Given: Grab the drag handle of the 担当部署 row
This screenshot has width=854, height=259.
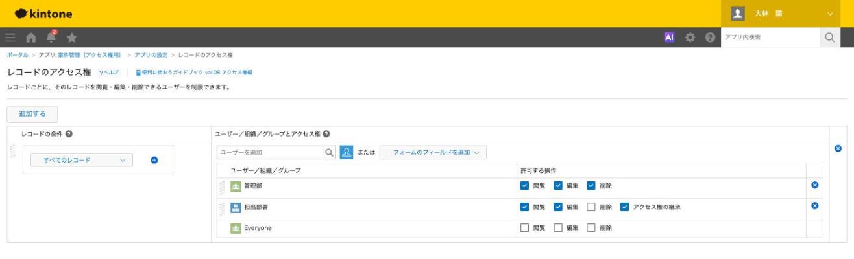Looking at the screenshot, I should click(222, 207).
